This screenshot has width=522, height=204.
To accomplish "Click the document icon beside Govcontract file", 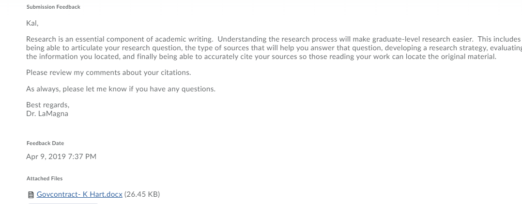I will pyautogui.click(x=31, y=195).
